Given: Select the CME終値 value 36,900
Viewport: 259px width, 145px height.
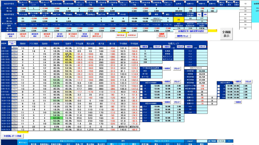Looking at the screenshot, I should coord(202,71).
